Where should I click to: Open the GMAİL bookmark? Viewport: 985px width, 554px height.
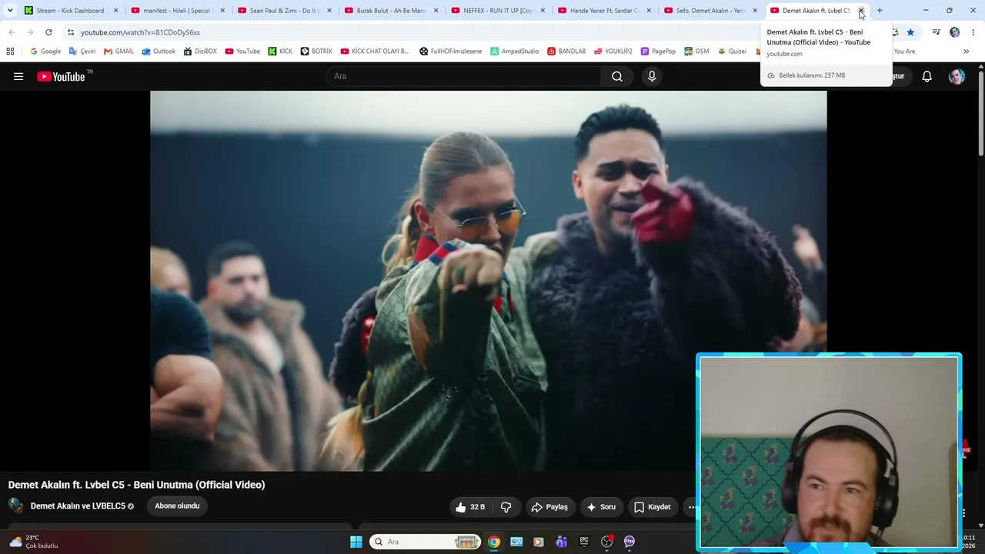pyautogui.click(x=119, y=52)
